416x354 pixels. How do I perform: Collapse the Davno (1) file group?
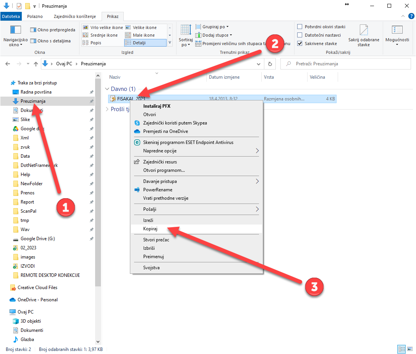[x=107, y=89]
